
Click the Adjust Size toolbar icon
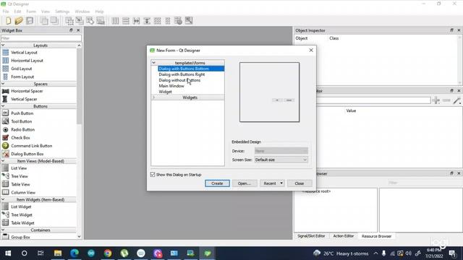[189, 21]
